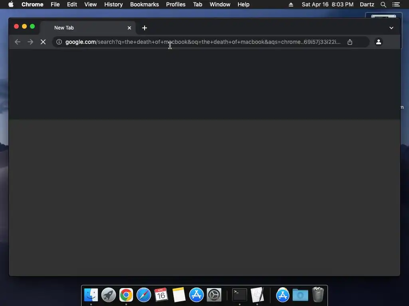This screenshot has height=306, width=409.
Task: Share this page using the share icon
Action: (x=350, y=42)
